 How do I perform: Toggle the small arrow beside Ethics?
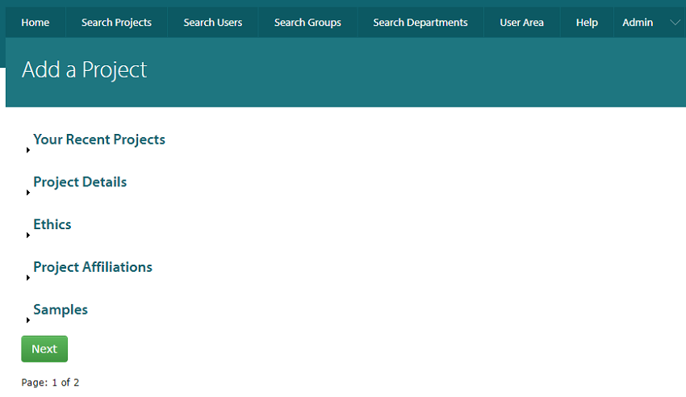click(x=28, y=236)
